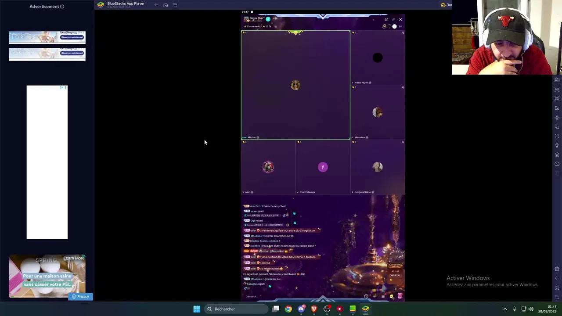562x316 pixels.
Task: Click the back arrow in BlueStacks sidebar
Action: click(x=557, y=278)
